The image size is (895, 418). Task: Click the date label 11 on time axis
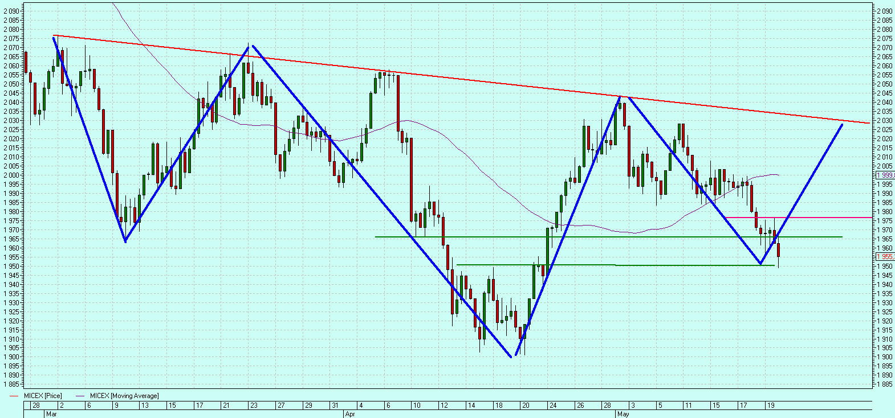689,405
